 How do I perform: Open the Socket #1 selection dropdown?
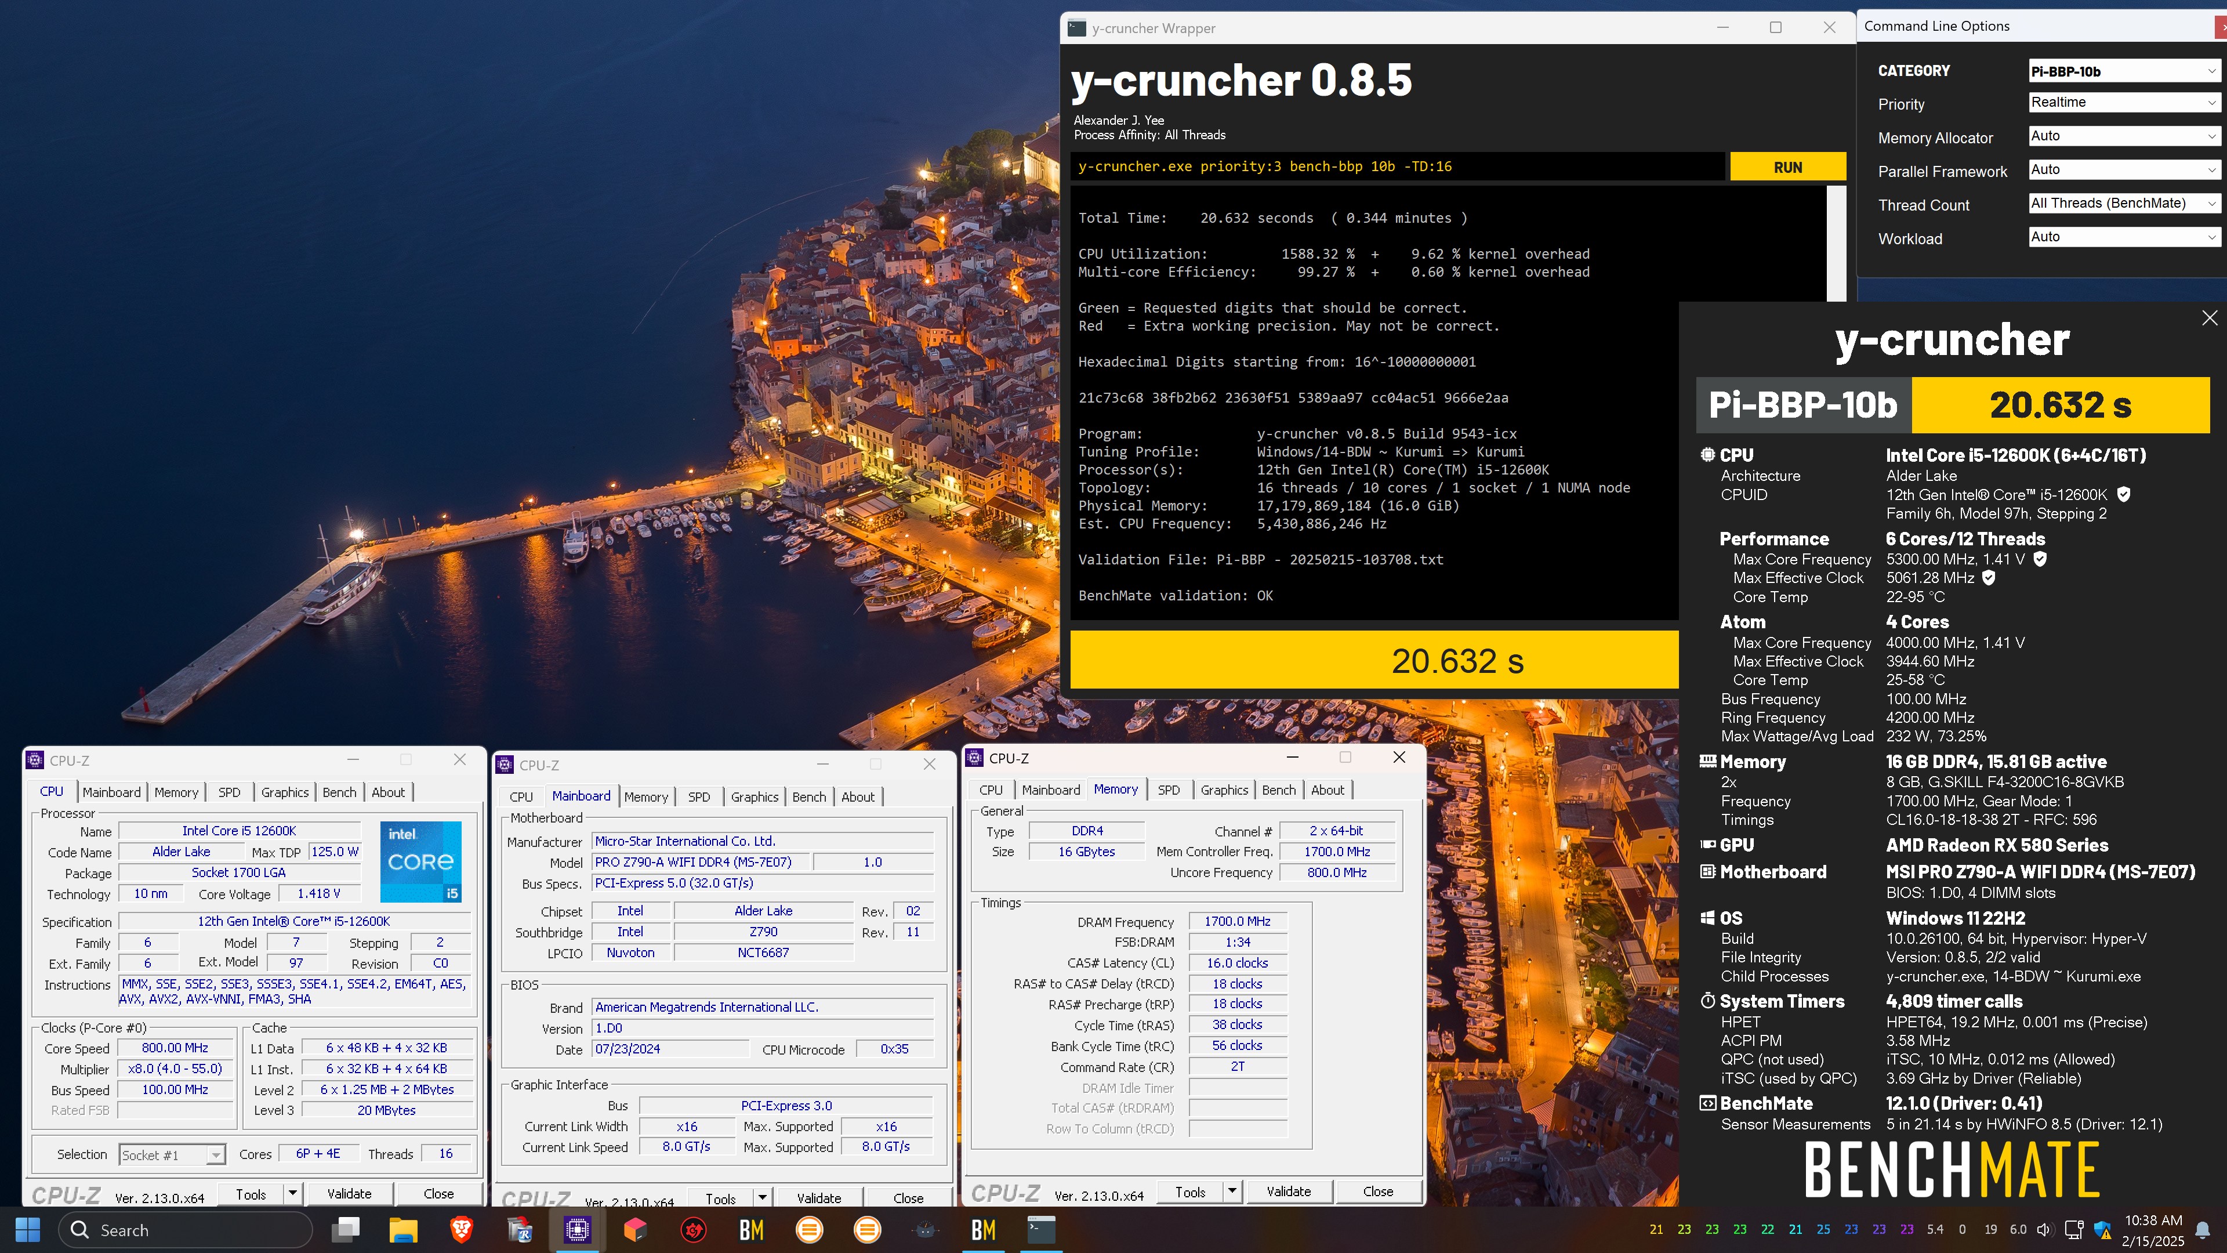[172, 1154]
